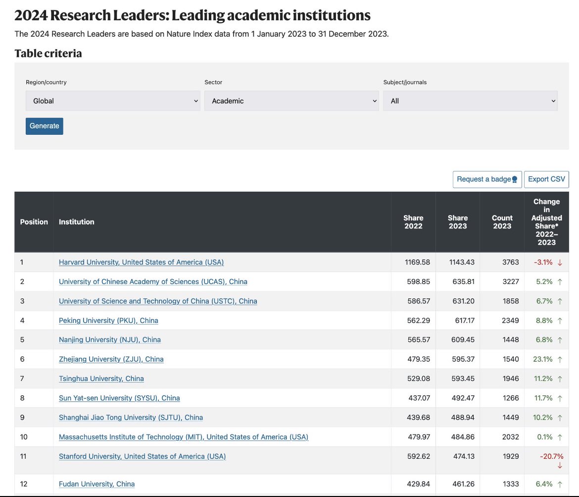
Task: Click the green up arrow beside 6.8%
Action: click(560, 340)
